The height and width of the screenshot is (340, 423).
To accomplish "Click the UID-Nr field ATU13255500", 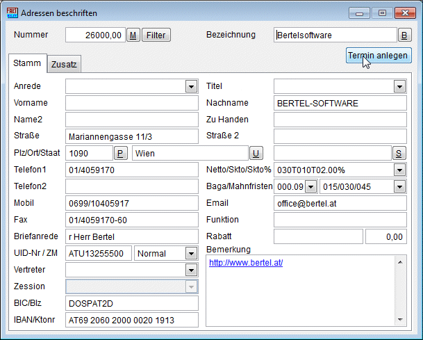I will (x=99, y=253).
